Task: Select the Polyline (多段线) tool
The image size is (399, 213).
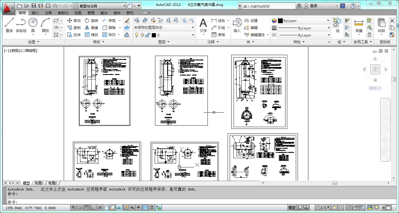Action: tap(21, 25)
